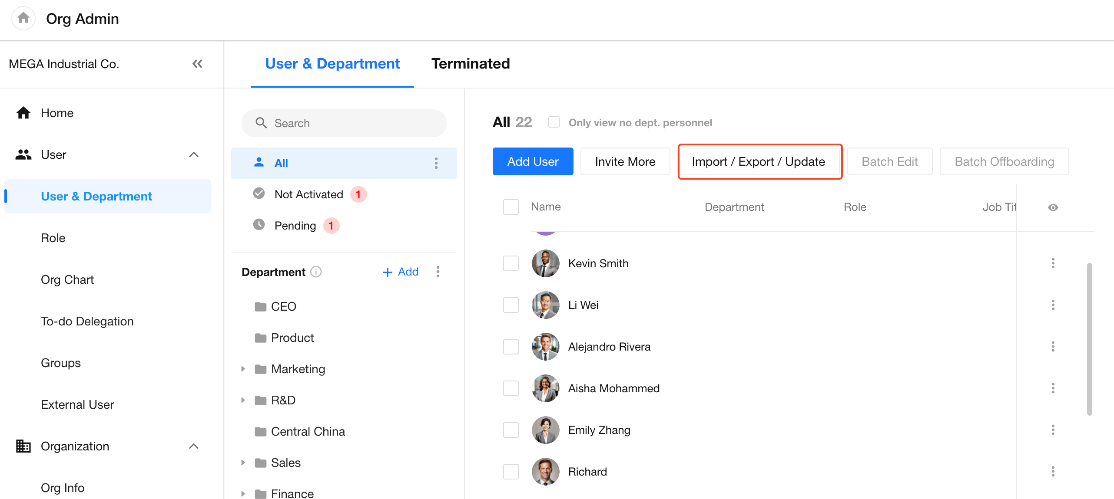Expand the Sales department tree node
The width and height of the screenshot is (1114, 499).
(x=243, y=463)
